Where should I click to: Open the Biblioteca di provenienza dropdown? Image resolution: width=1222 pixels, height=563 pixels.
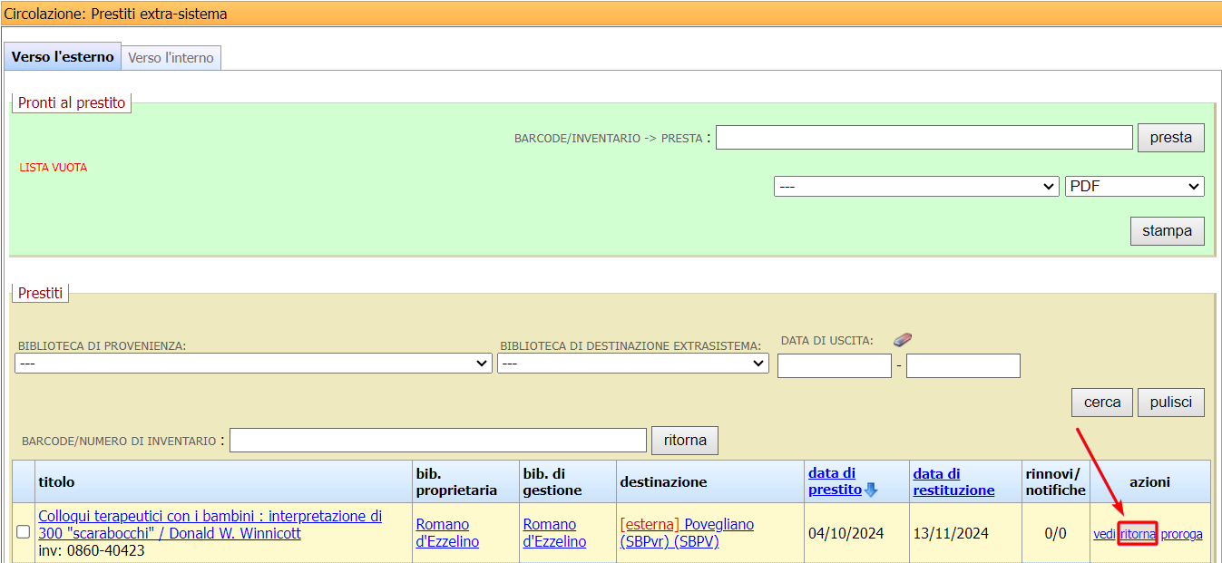click(254, 364)
